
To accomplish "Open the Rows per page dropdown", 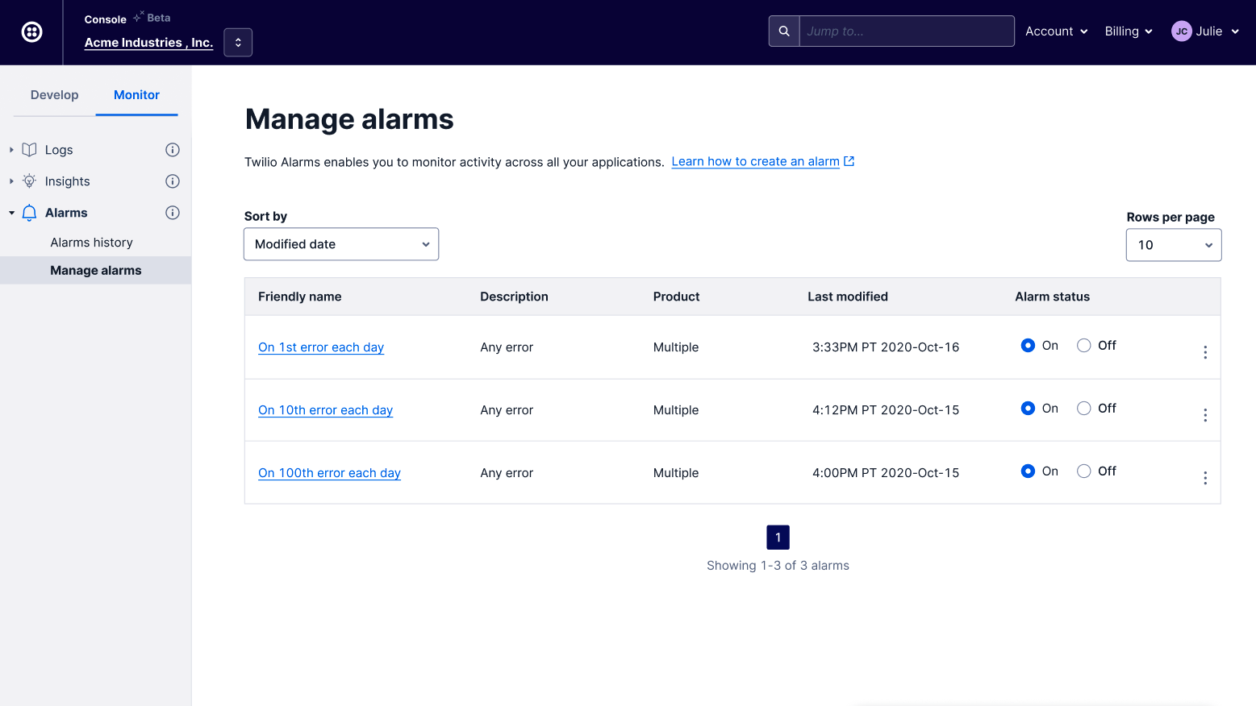I will (x=1174, y=245).
